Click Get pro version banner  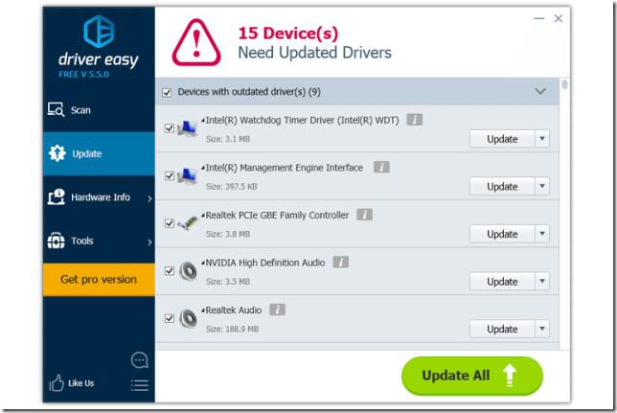coord(99,280)
